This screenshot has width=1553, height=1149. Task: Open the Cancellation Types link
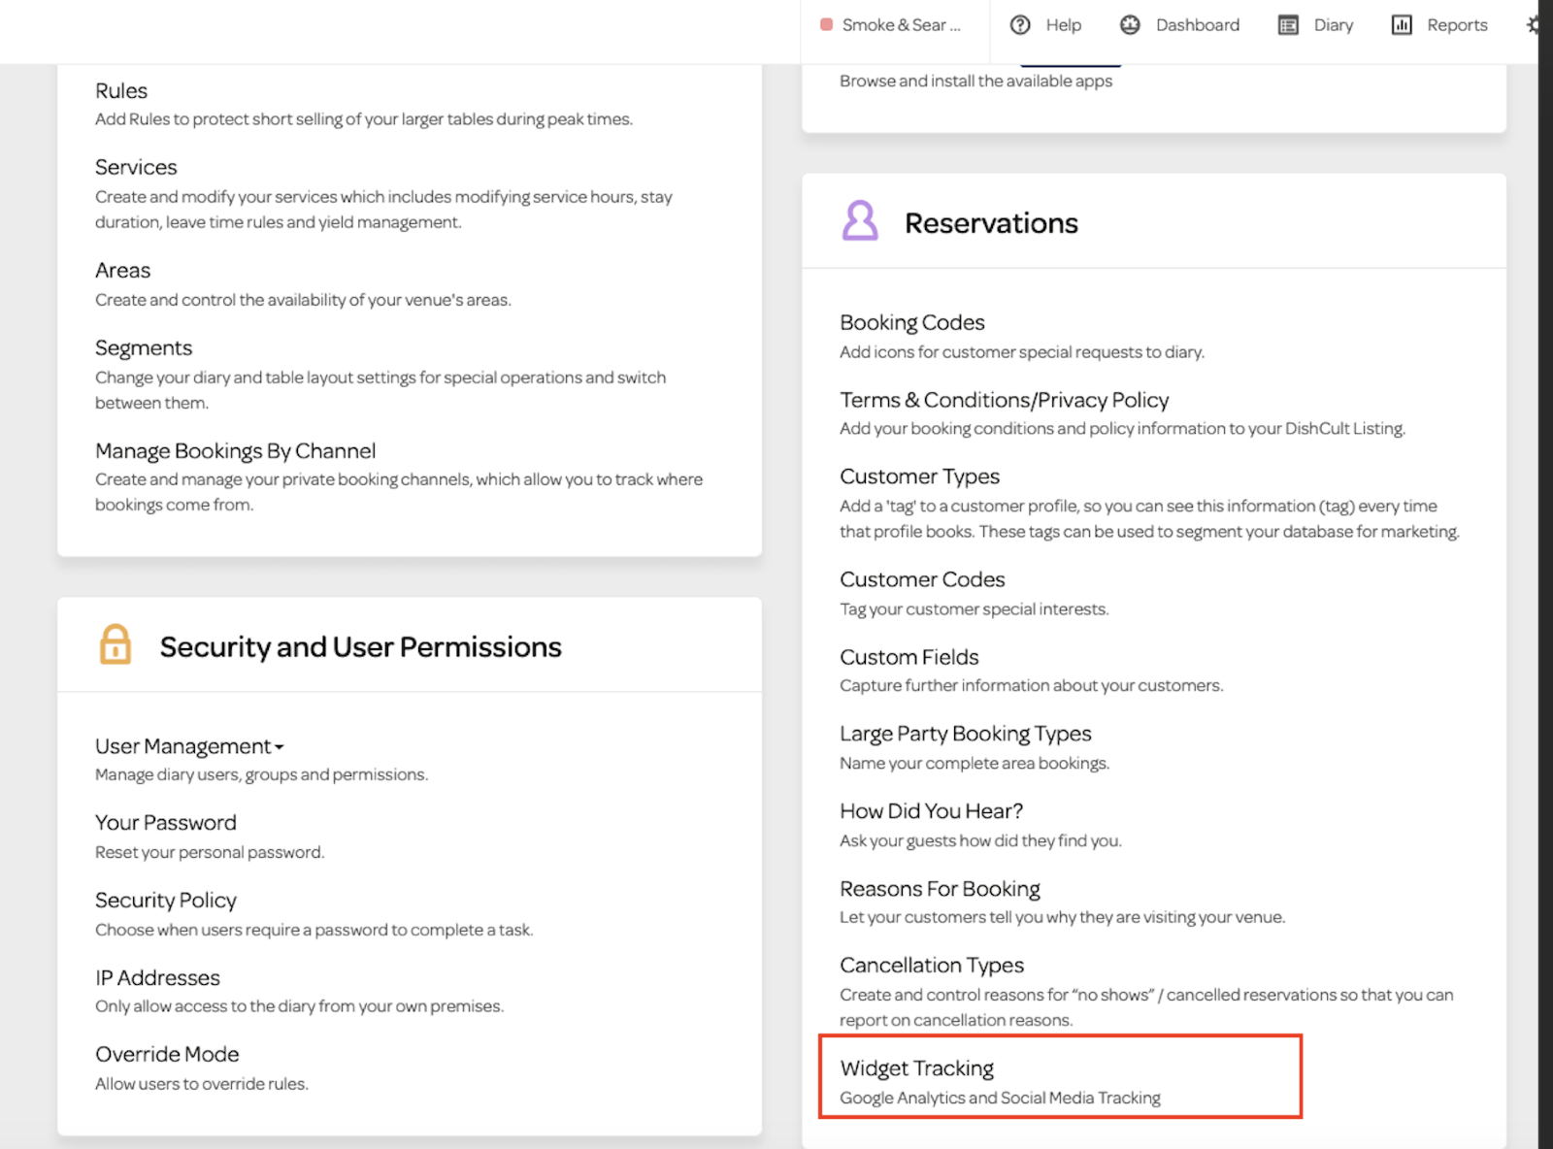coord(932,966)
